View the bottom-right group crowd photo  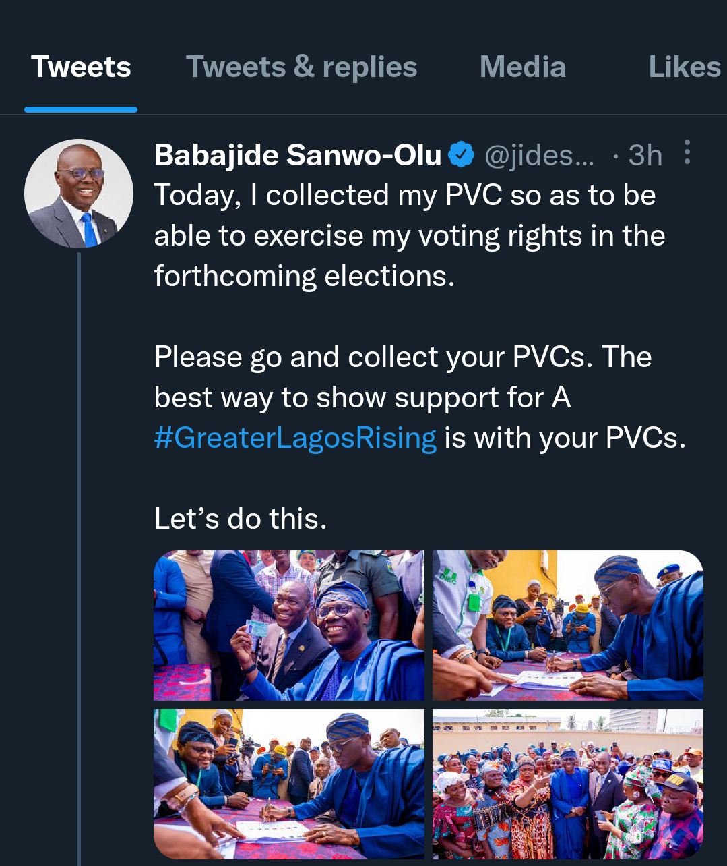pyautogui.click(x=567, y=784)
